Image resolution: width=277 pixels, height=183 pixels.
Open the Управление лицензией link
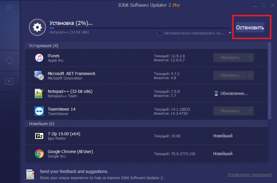tap(249, 175)
